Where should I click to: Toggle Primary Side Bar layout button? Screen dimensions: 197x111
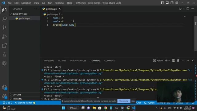coord(162,3)
